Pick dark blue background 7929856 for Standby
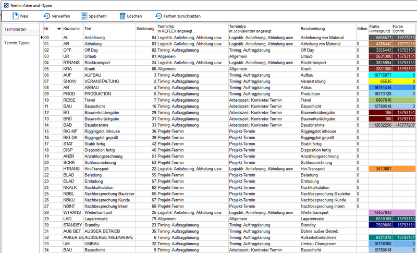 tap(381, 225)
